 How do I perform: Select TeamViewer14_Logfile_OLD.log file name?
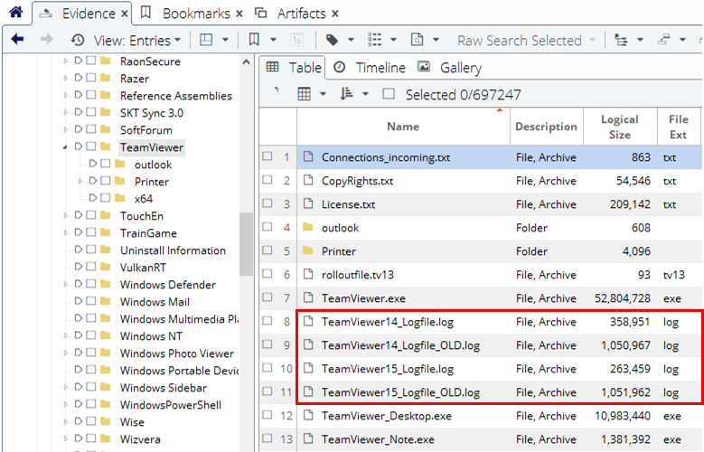[x=400, y=345]
